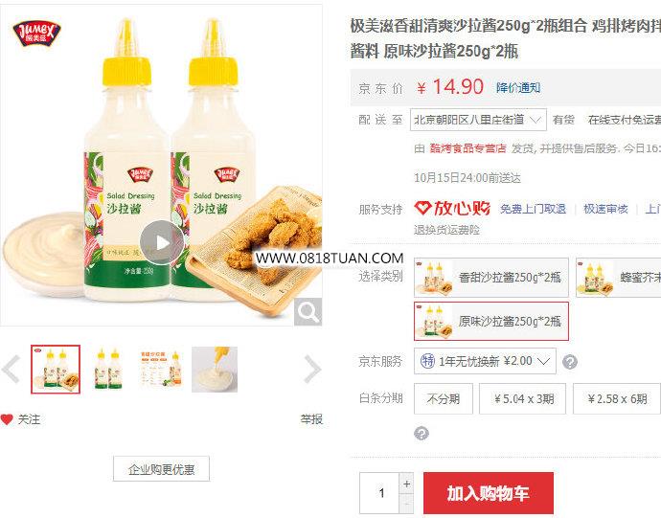Open help icon below 白条分期 options
The width and height of the screenshot is (661, 518).
422,433
